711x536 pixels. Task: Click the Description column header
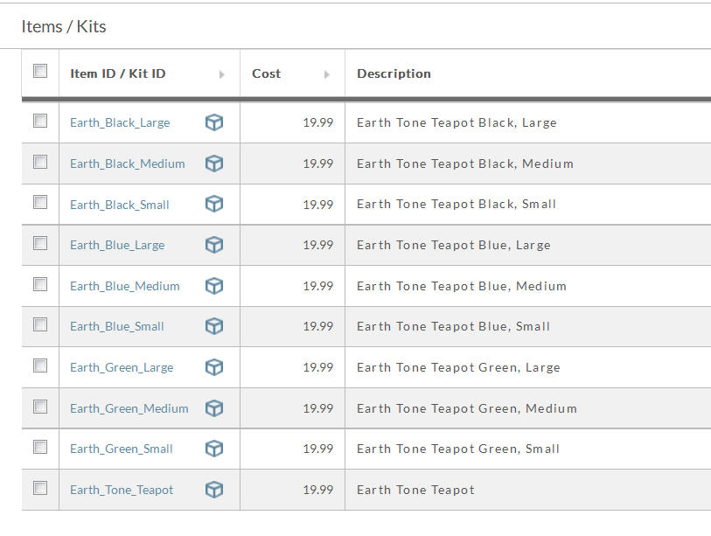[x=394, y=73]
